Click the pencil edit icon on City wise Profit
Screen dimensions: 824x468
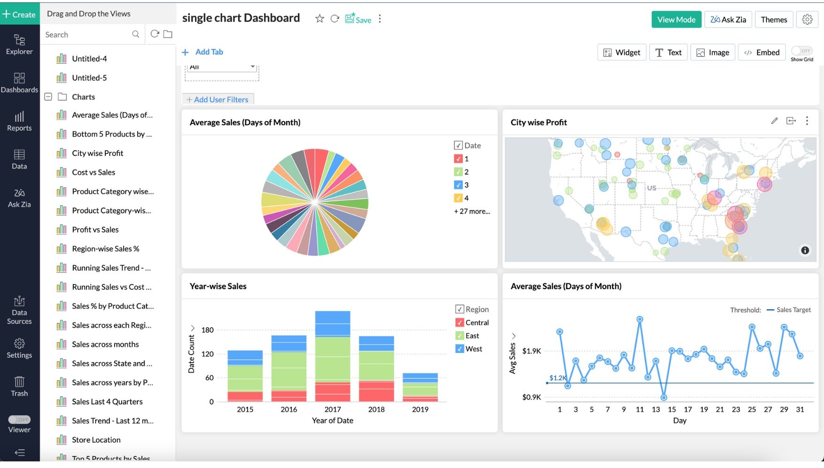(774, 121)
